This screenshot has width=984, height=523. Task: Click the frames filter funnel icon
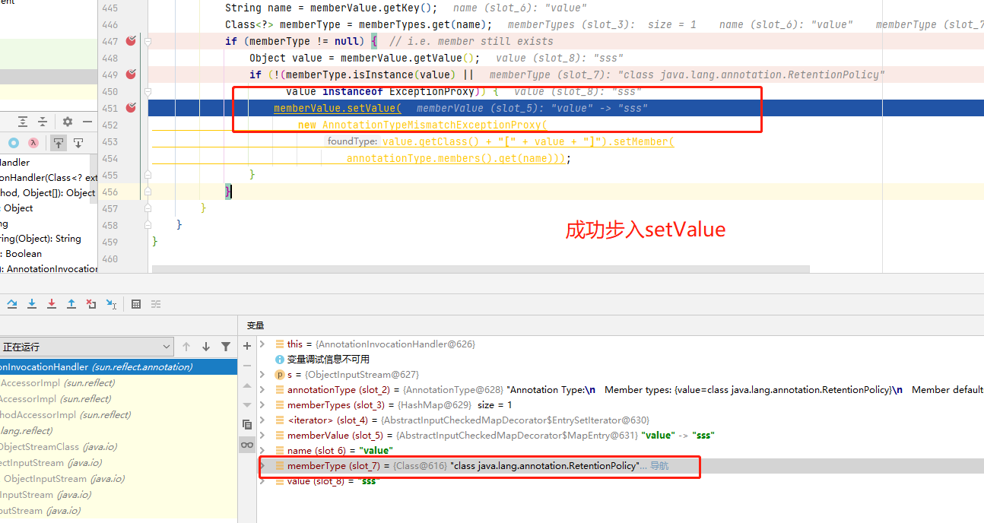[226, 347]
